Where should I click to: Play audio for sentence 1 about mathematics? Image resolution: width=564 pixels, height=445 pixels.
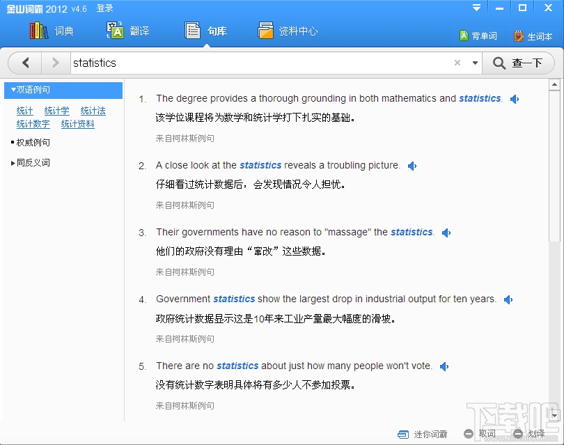pyautogui.click(x=515, y=99)
